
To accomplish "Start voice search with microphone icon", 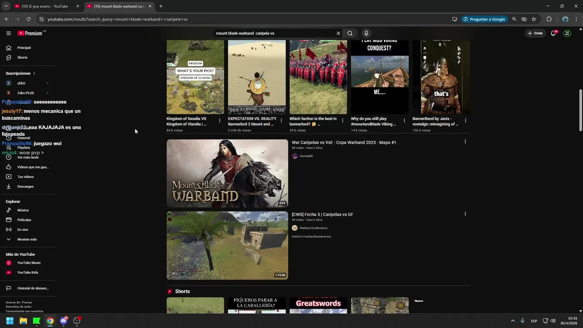I will pos(366,33).
